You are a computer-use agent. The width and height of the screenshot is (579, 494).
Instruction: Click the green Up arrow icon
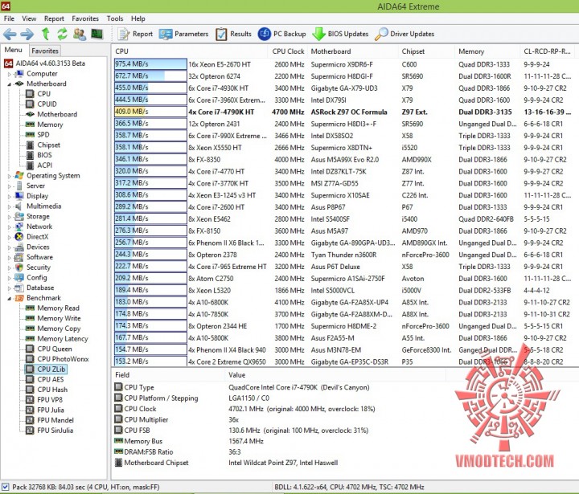[x=45, y=34]
